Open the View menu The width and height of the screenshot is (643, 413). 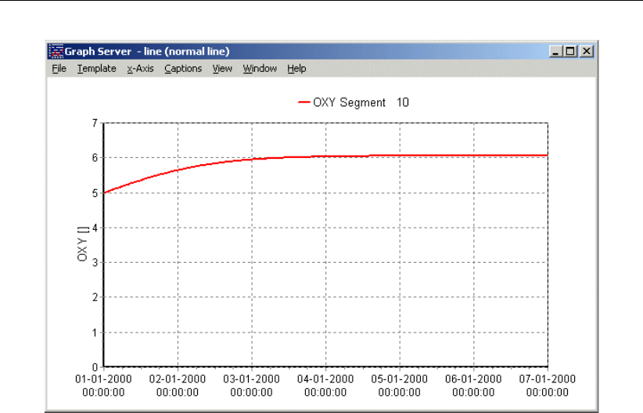(222, 69)
